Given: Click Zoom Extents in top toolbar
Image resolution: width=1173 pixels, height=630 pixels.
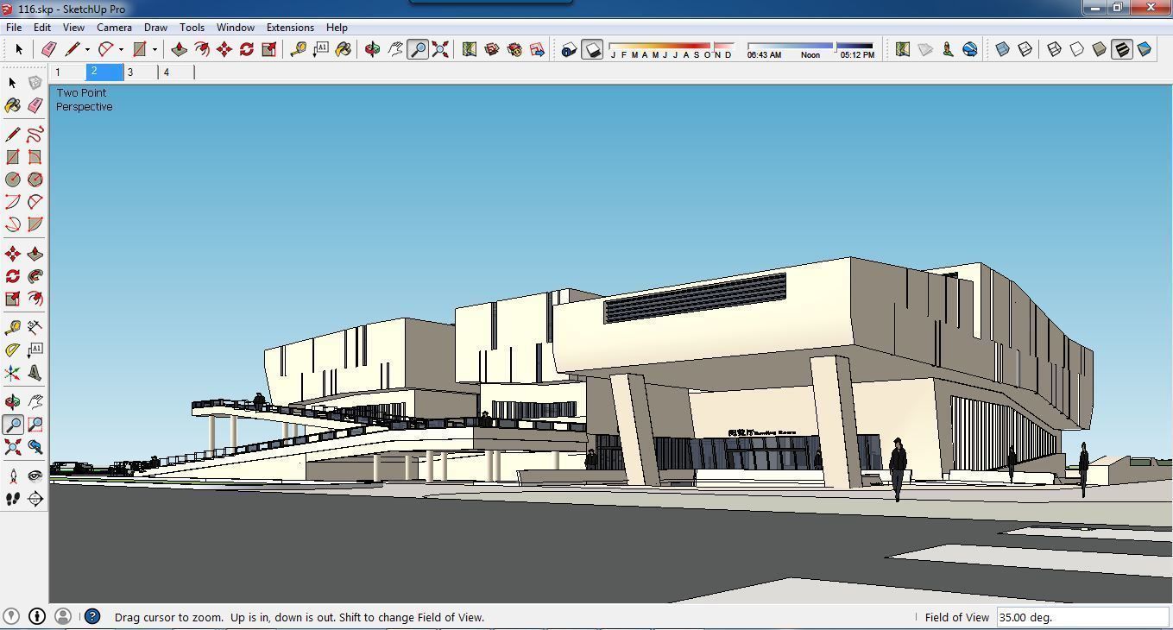Looking at the screenshot, I should pos(440,49).
